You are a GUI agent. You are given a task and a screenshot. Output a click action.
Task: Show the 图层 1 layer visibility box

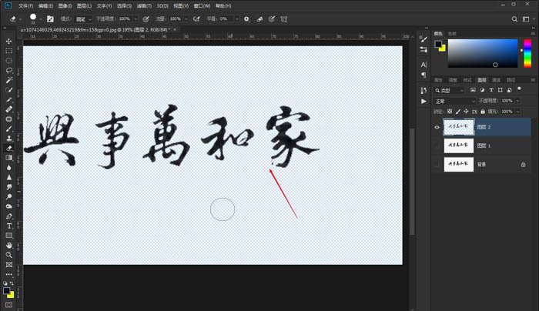coord(437,145)
